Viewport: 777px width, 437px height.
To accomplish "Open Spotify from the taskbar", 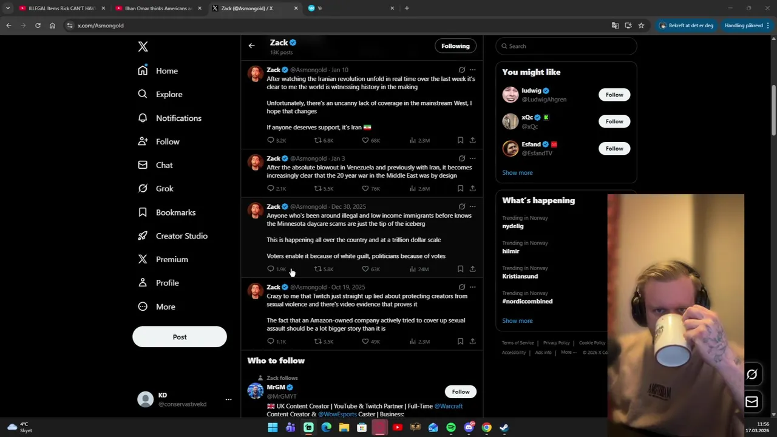I will pos(451,428).
